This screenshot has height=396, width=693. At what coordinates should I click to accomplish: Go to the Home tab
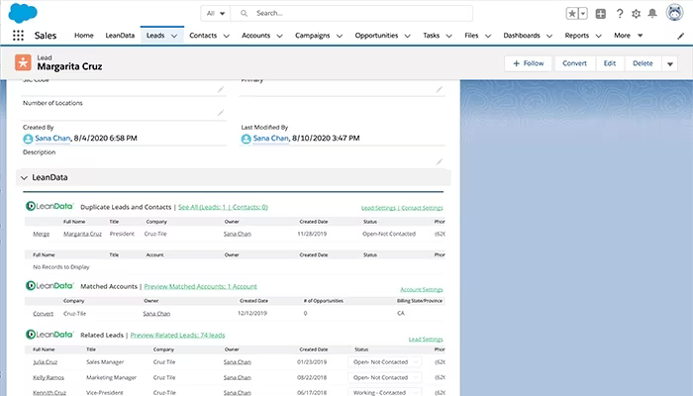point(83,36)
